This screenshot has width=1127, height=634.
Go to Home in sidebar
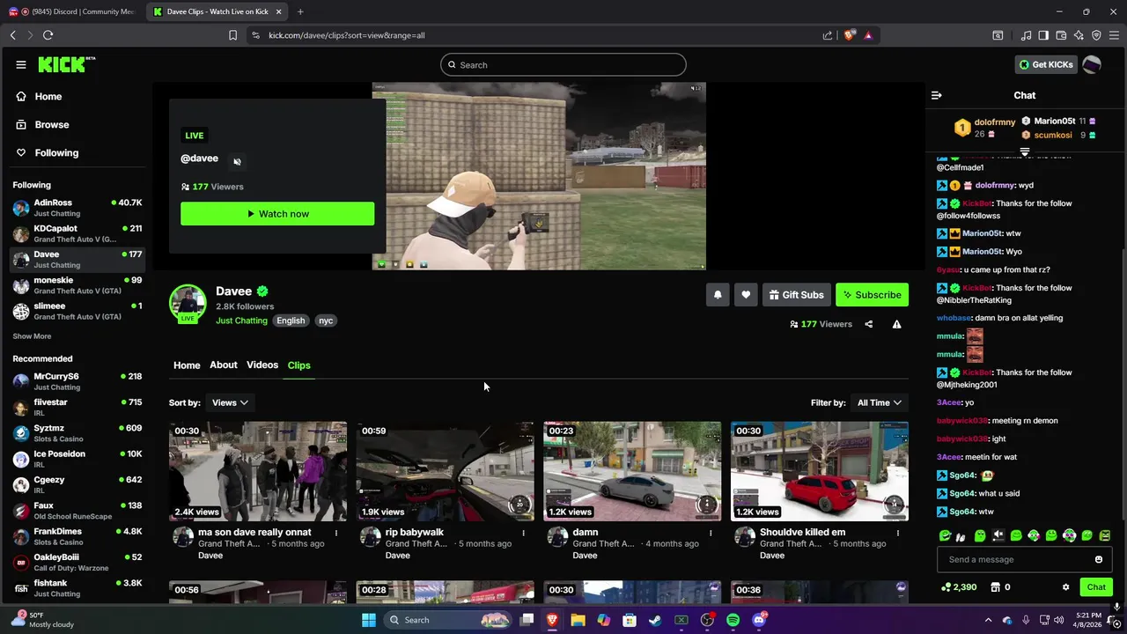48,97
